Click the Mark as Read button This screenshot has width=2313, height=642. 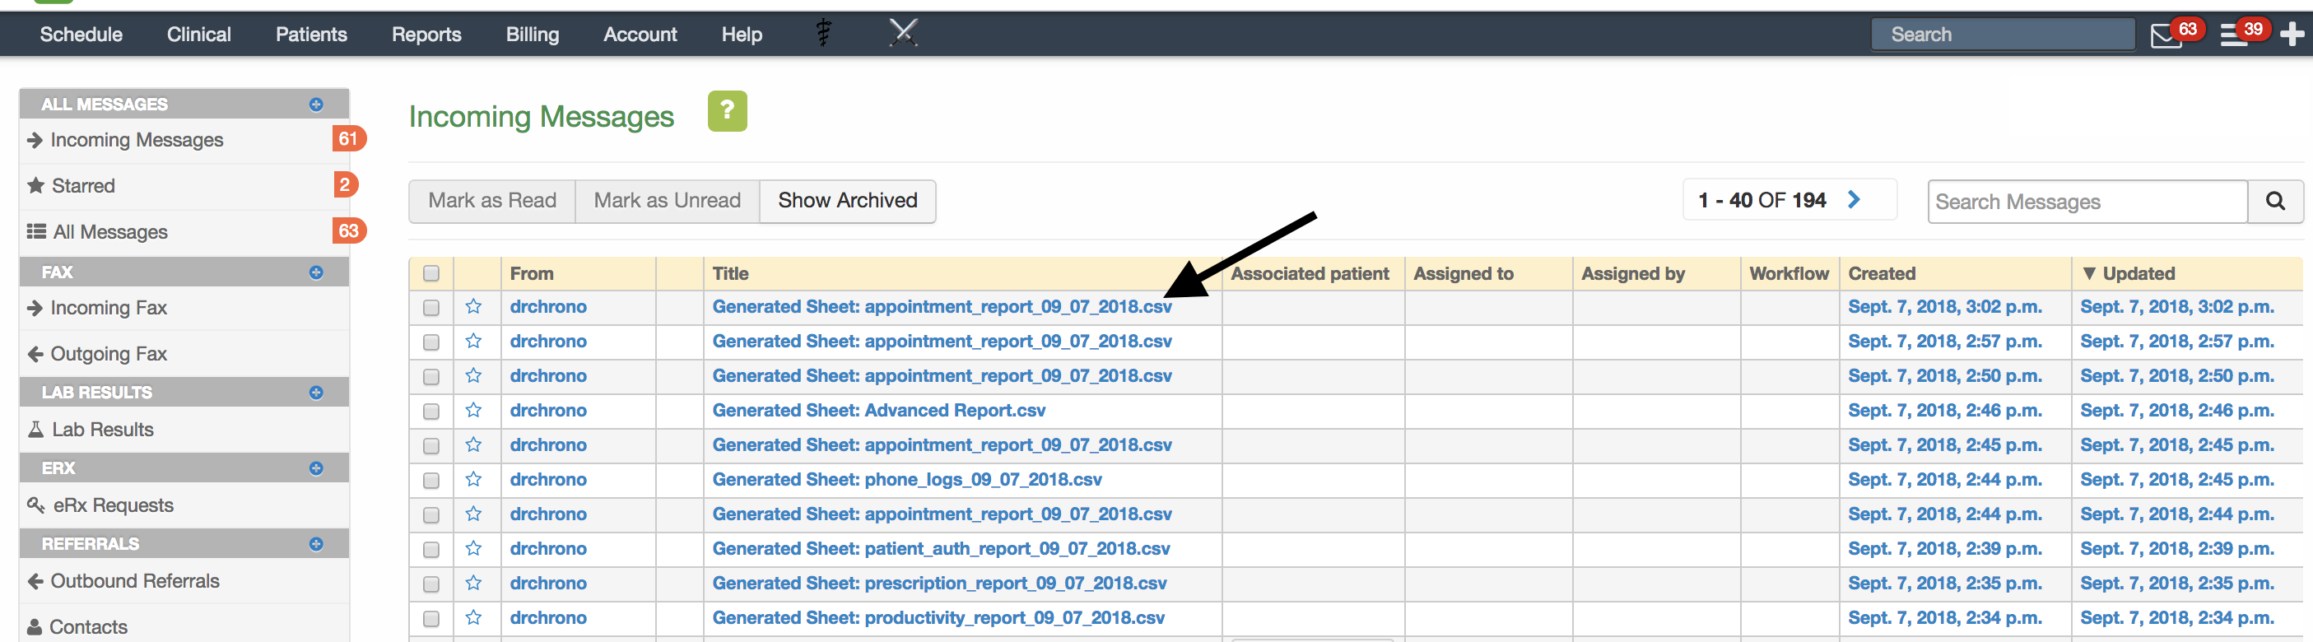pos(492,200)
